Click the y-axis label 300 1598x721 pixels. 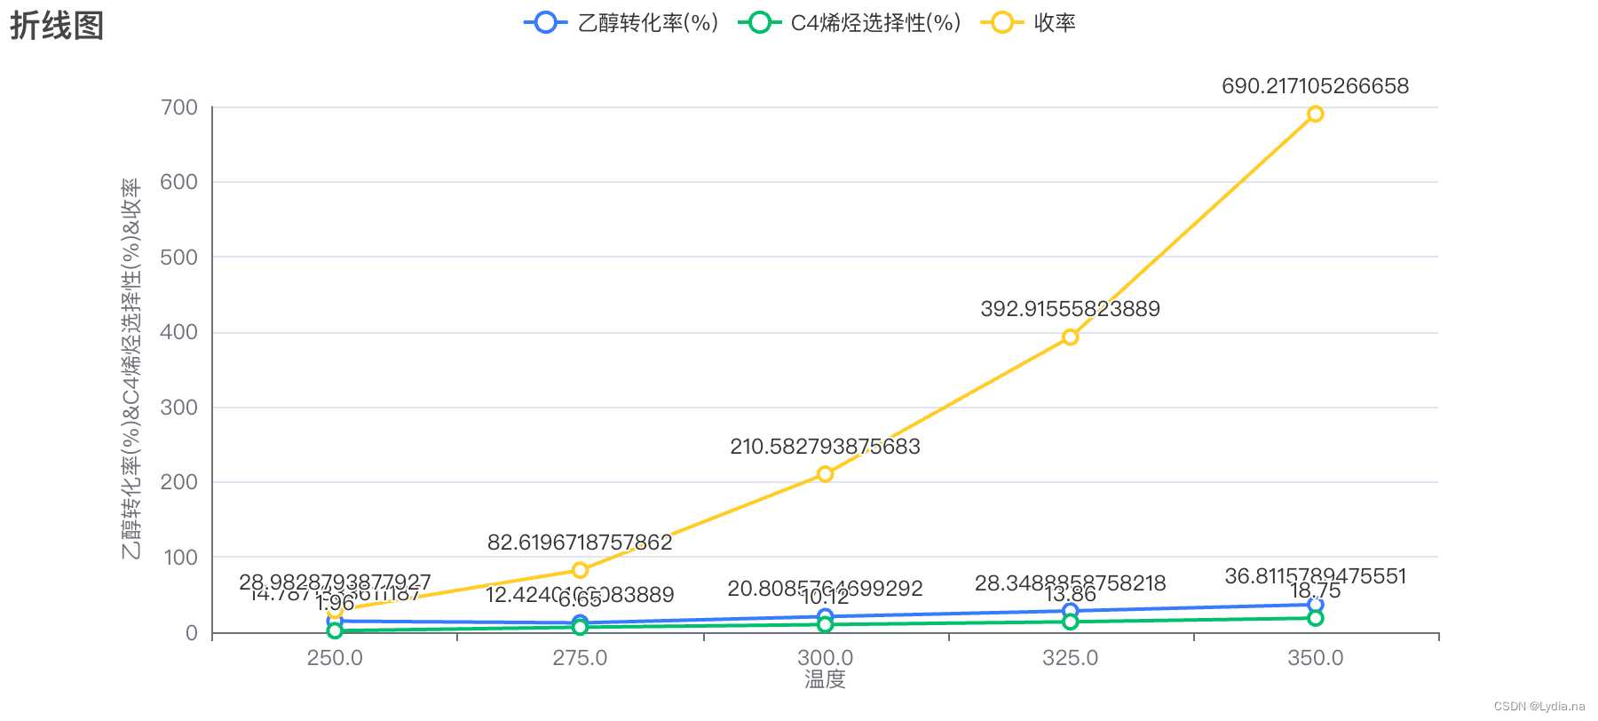pyautogui.click(x=179, y=408)
